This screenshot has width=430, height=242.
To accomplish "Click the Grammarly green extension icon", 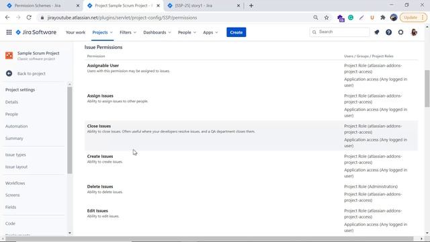I will 351,17.
